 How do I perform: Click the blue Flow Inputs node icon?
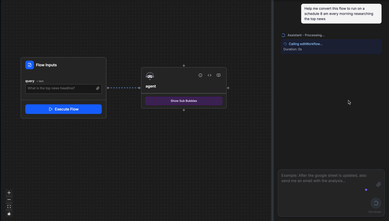[29, 65]
